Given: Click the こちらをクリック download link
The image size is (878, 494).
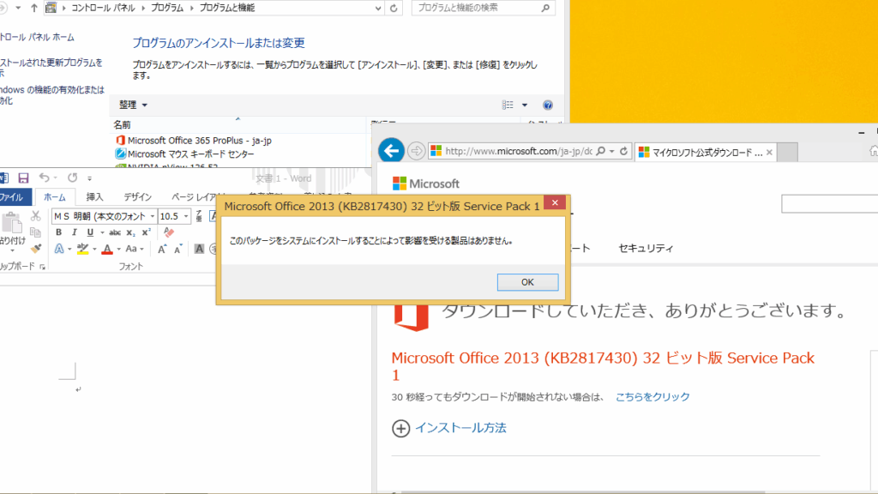Looking at the screenshot, I should click(652, 396).
